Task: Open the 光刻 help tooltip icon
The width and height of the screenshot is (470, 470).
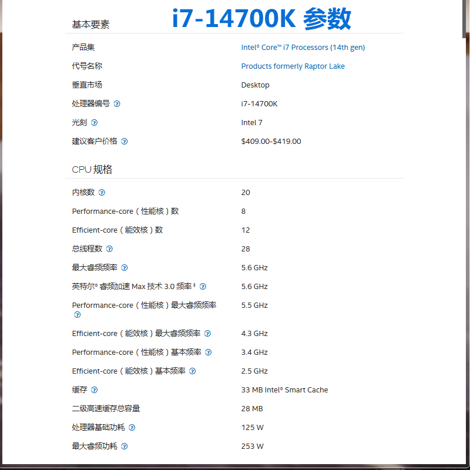Action: [95, 123]
